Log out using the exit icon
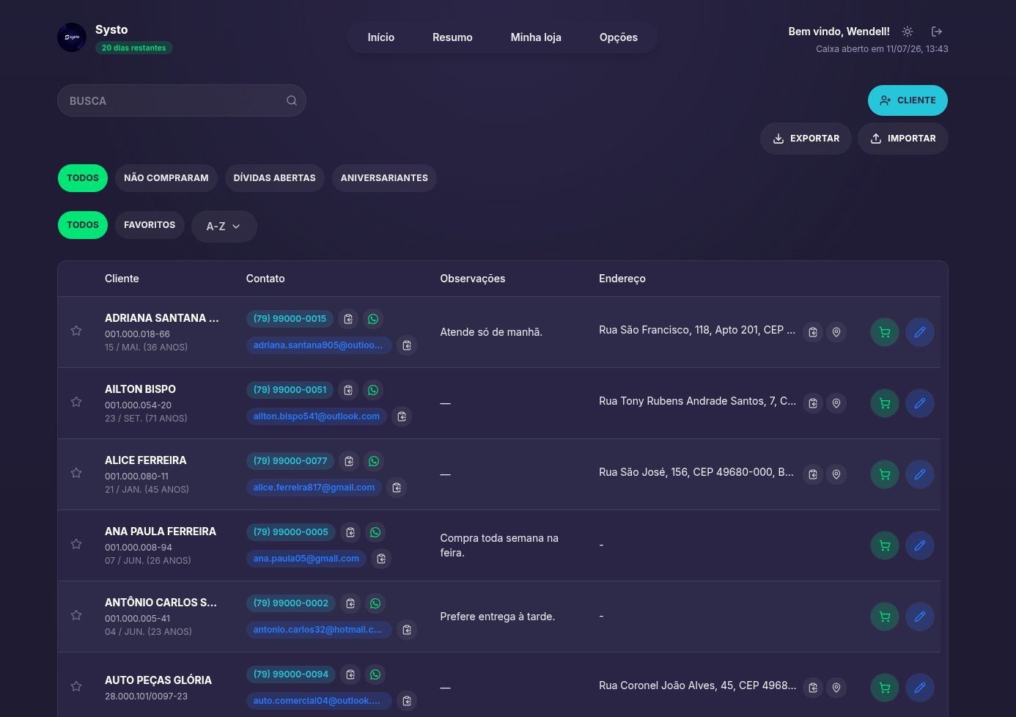 point(937,32)
